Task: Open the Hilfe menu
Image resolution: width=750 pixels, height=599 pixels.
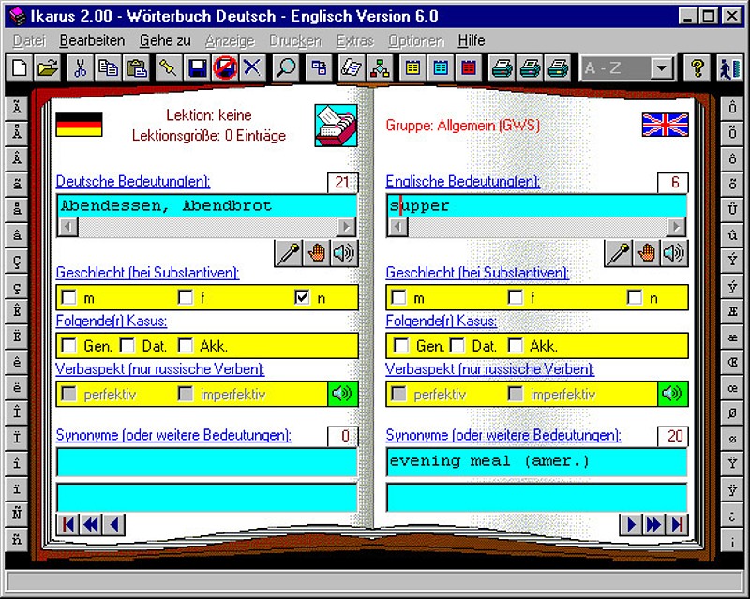Action: tap(472, 40)
